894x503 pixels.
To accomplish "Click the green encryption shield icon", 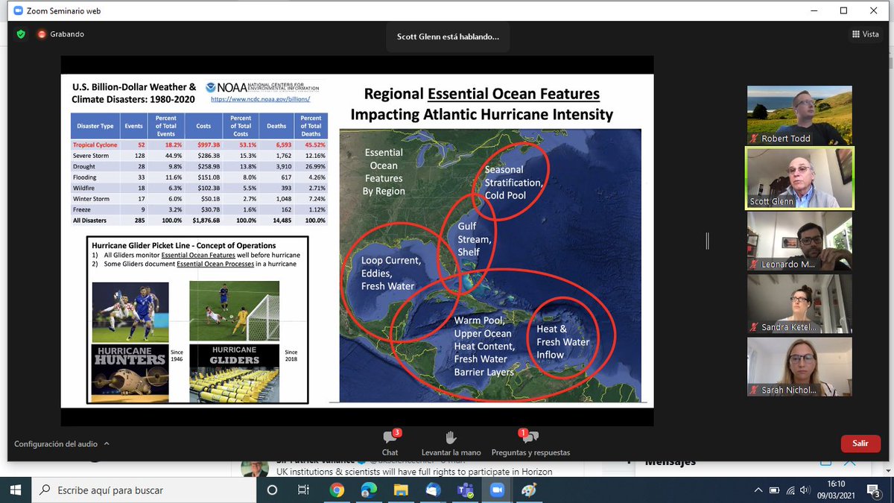I will (21, 34).
